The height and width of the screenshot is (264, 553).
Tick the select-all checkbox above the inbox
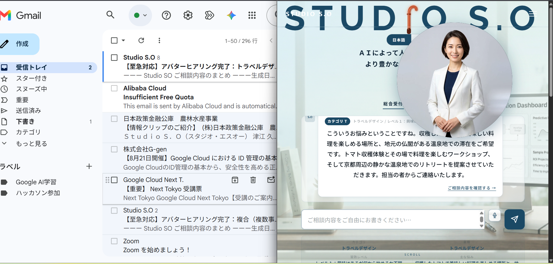click(x=114, y=41)
